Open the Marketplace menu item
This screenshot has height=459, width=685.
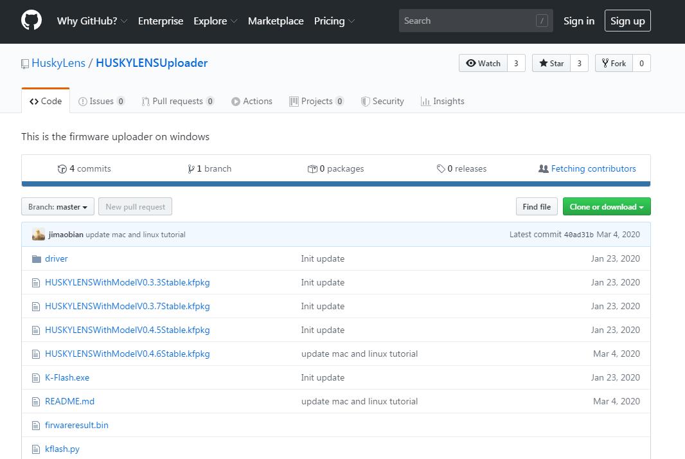pos(276,21)
